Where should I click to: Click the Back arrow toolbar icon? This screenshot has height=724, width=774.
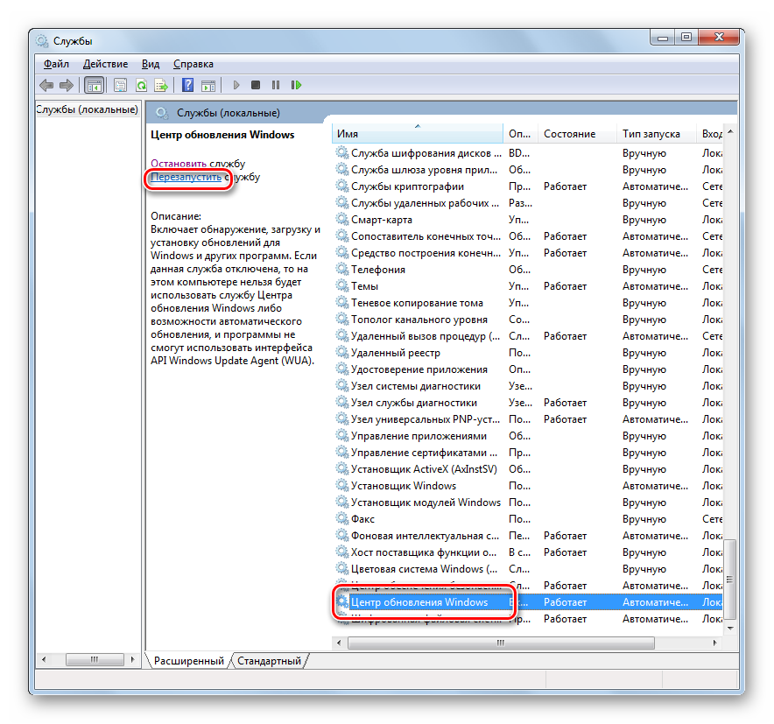click(x=46, y=85)
